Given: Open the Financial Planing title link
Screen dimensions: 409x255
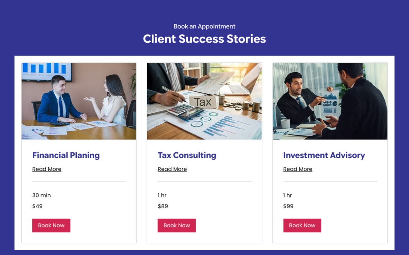Looking at the screenshot, I should pyautogui.click(x=66, y=155).
